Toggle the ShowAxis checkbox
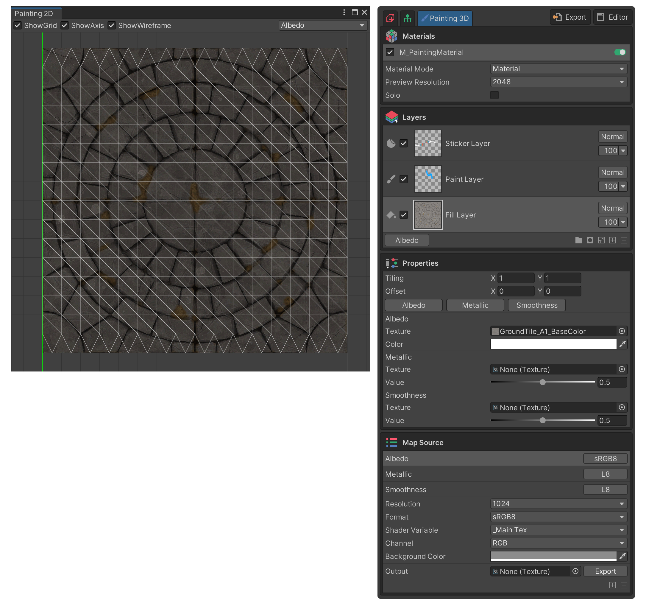The image size is (646, 611). pyautogui.click(x=64, y=25)
